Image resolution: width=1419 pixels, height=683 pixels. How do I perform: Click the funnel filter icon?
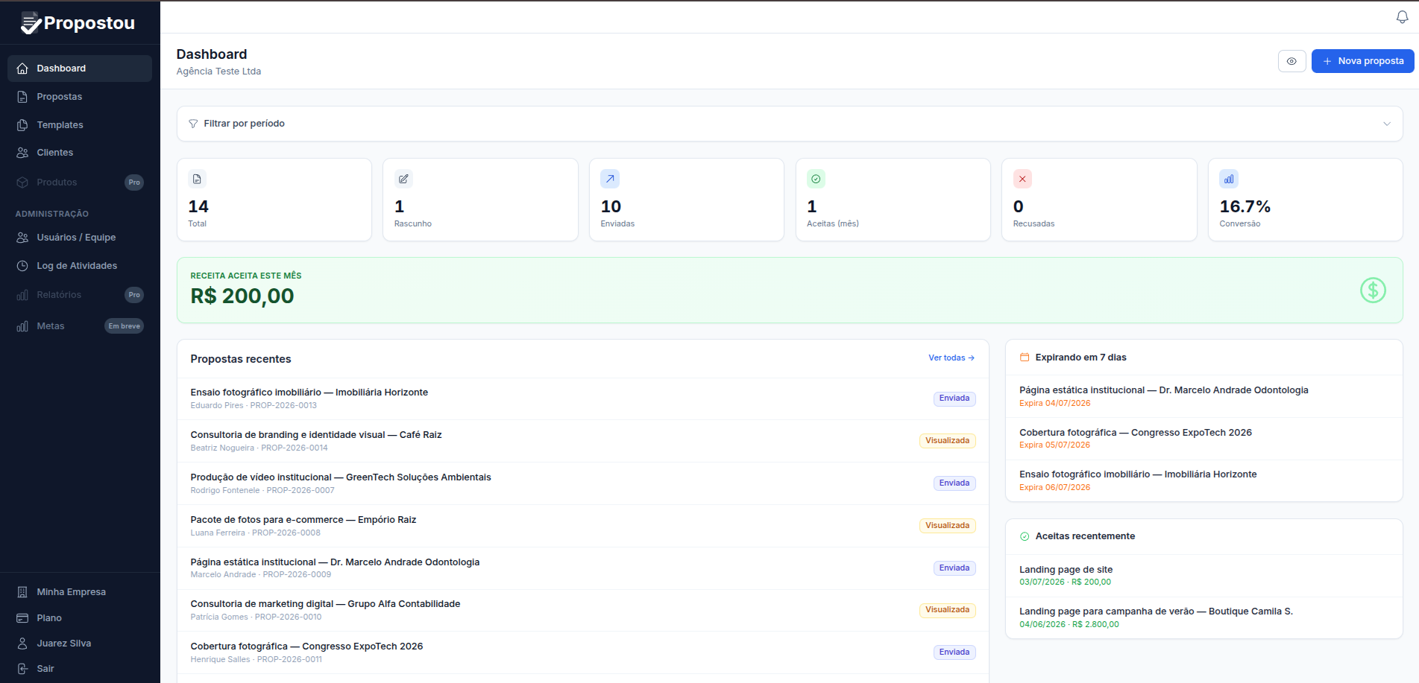pos(193,124)
